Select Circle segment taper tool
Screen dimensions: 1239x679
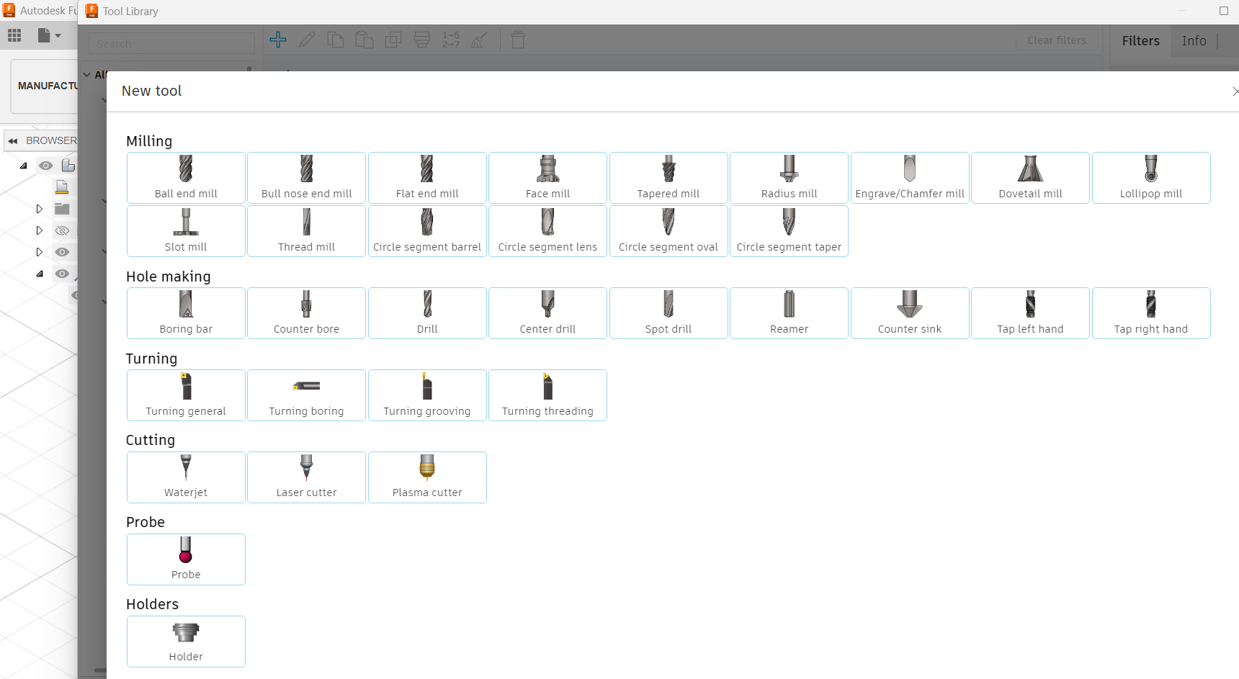pos(789,231)
